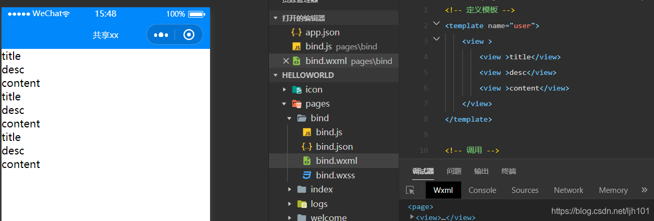Click the 共享xx page title

click(x=106, y=35)
